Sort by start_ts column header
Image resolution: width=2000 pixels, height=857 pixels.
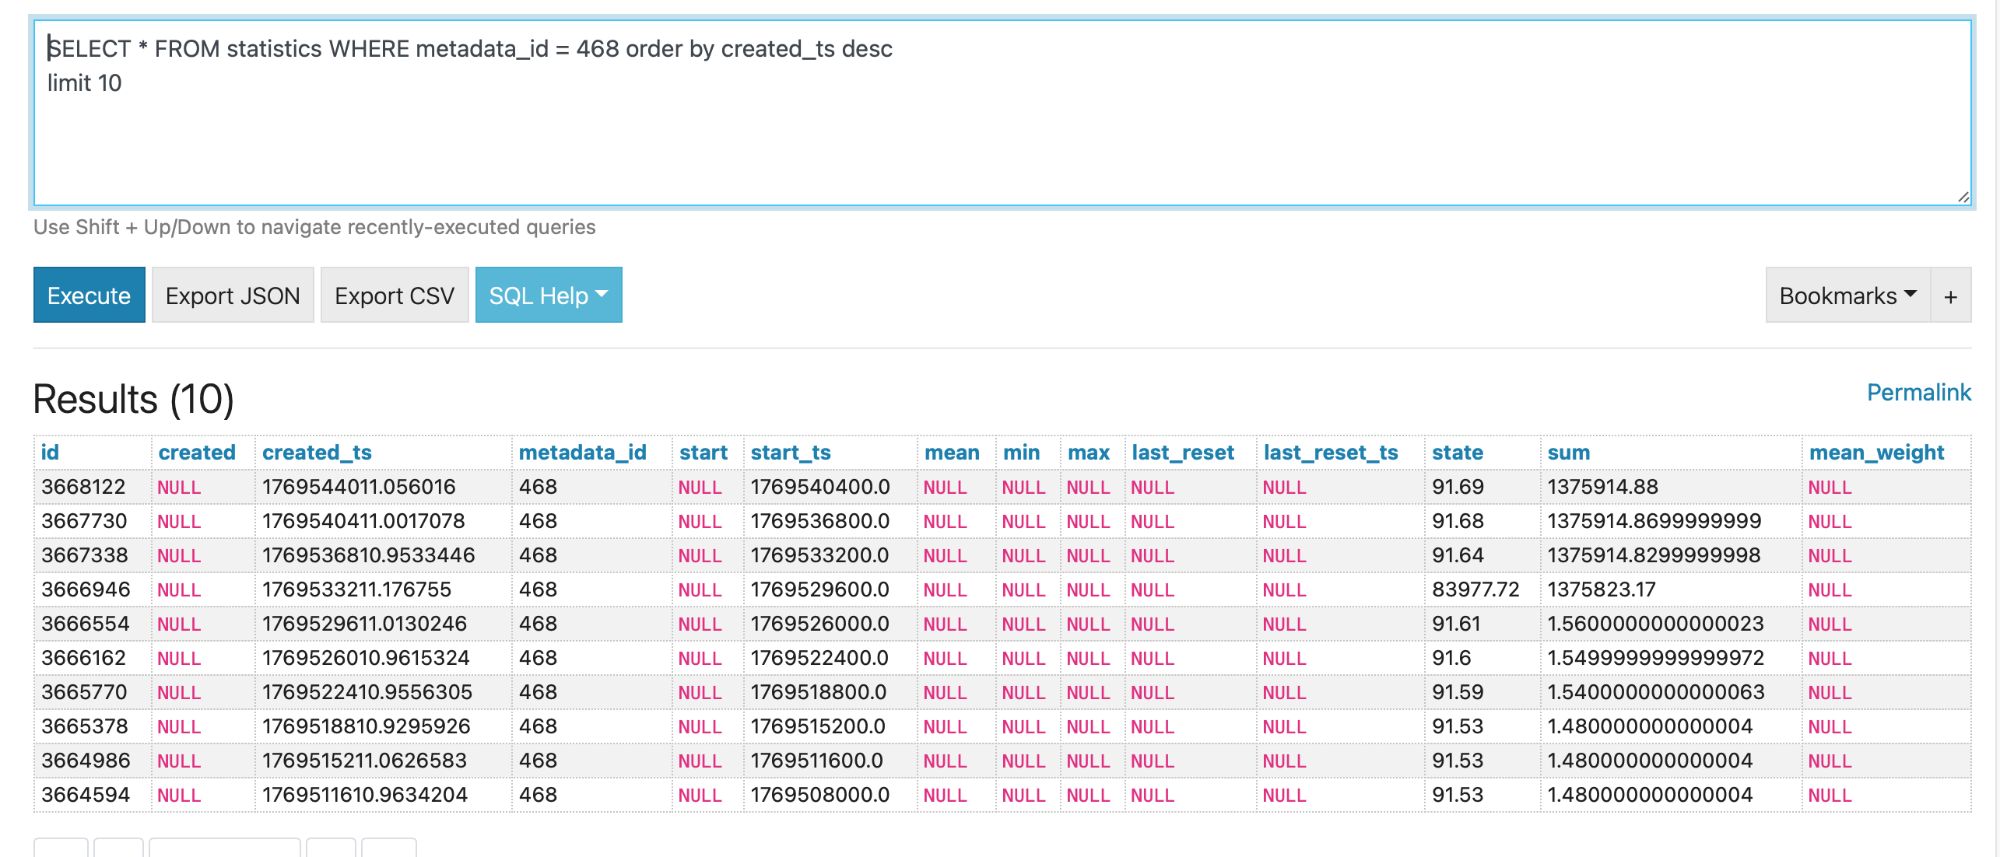(790, 453)
